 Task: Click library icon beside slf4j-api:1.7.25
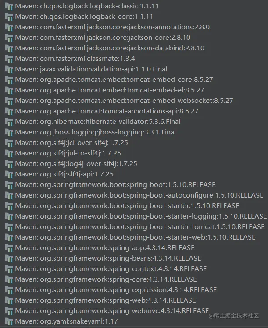(x=9, y=174)
